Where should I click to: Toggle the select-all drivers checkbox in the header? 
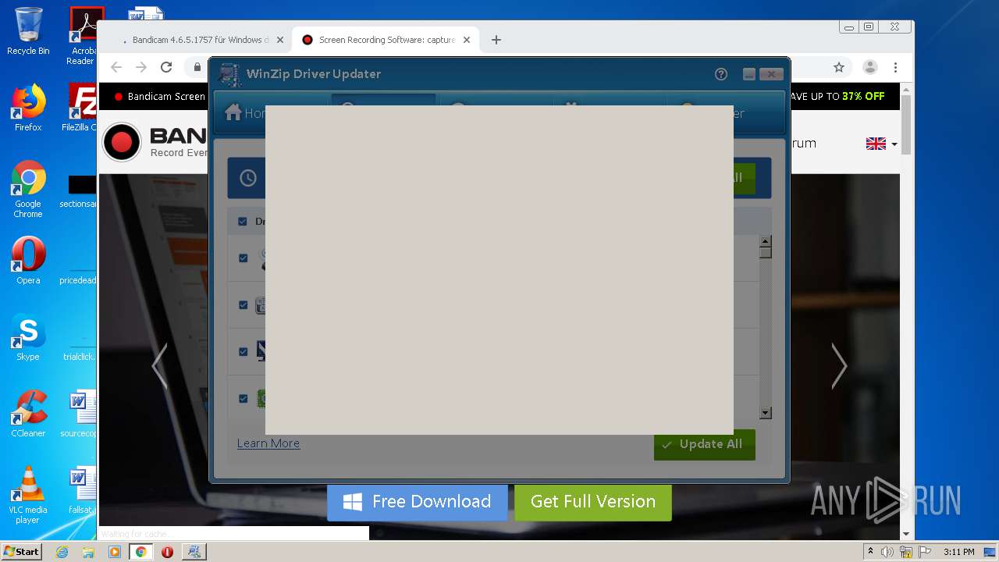click(243, 222)
